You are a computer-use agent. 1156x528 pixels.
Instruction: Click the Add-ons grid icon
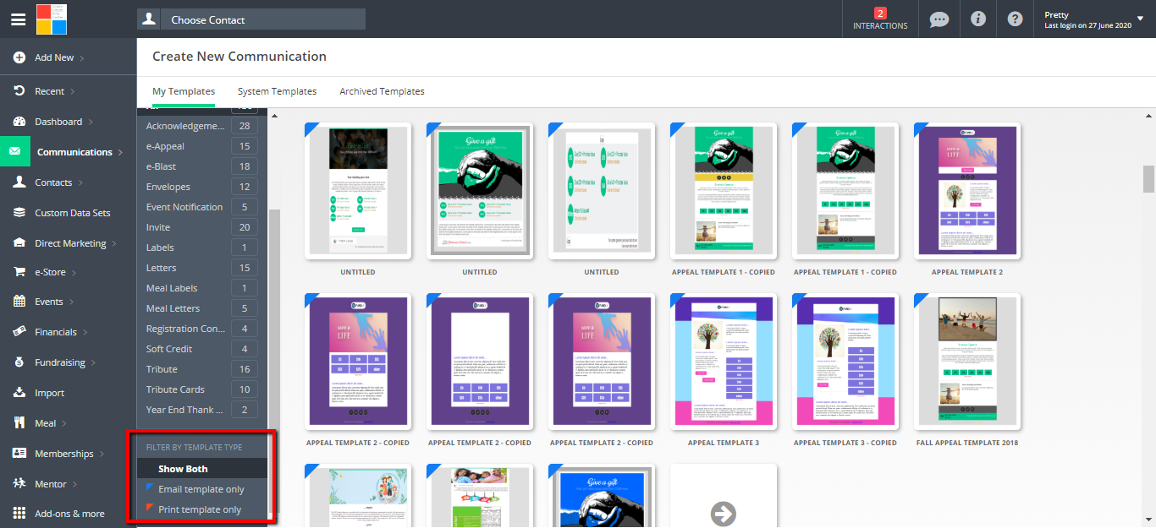[x=19, y=513]
